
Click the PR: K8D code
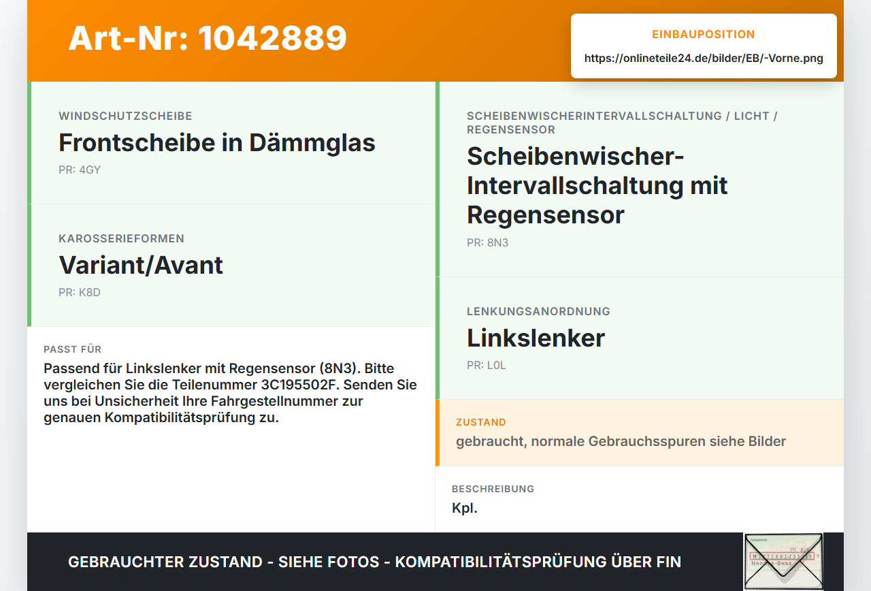click(80, 292)
